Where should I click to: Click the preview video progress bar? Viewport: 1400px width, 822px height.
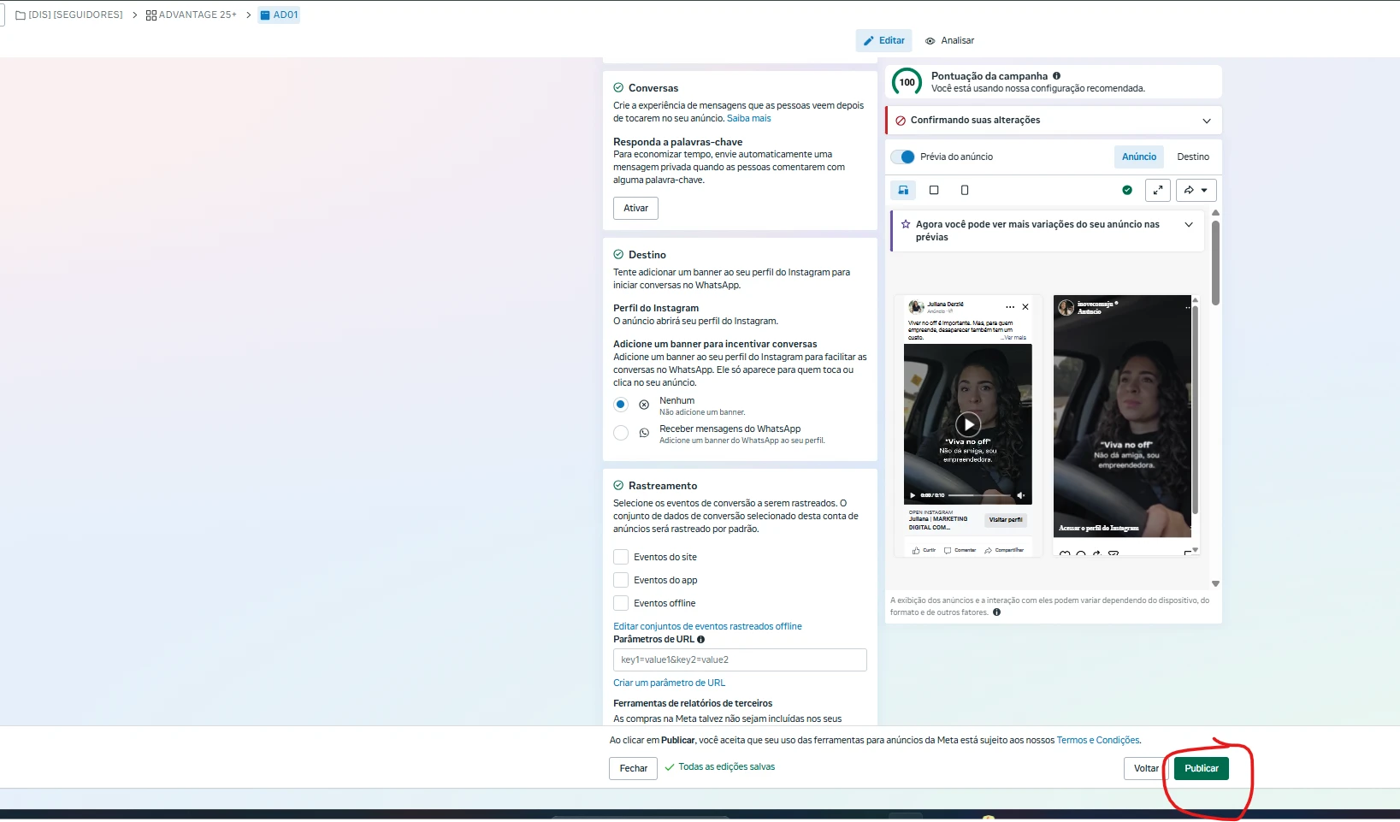click(978, 495)
